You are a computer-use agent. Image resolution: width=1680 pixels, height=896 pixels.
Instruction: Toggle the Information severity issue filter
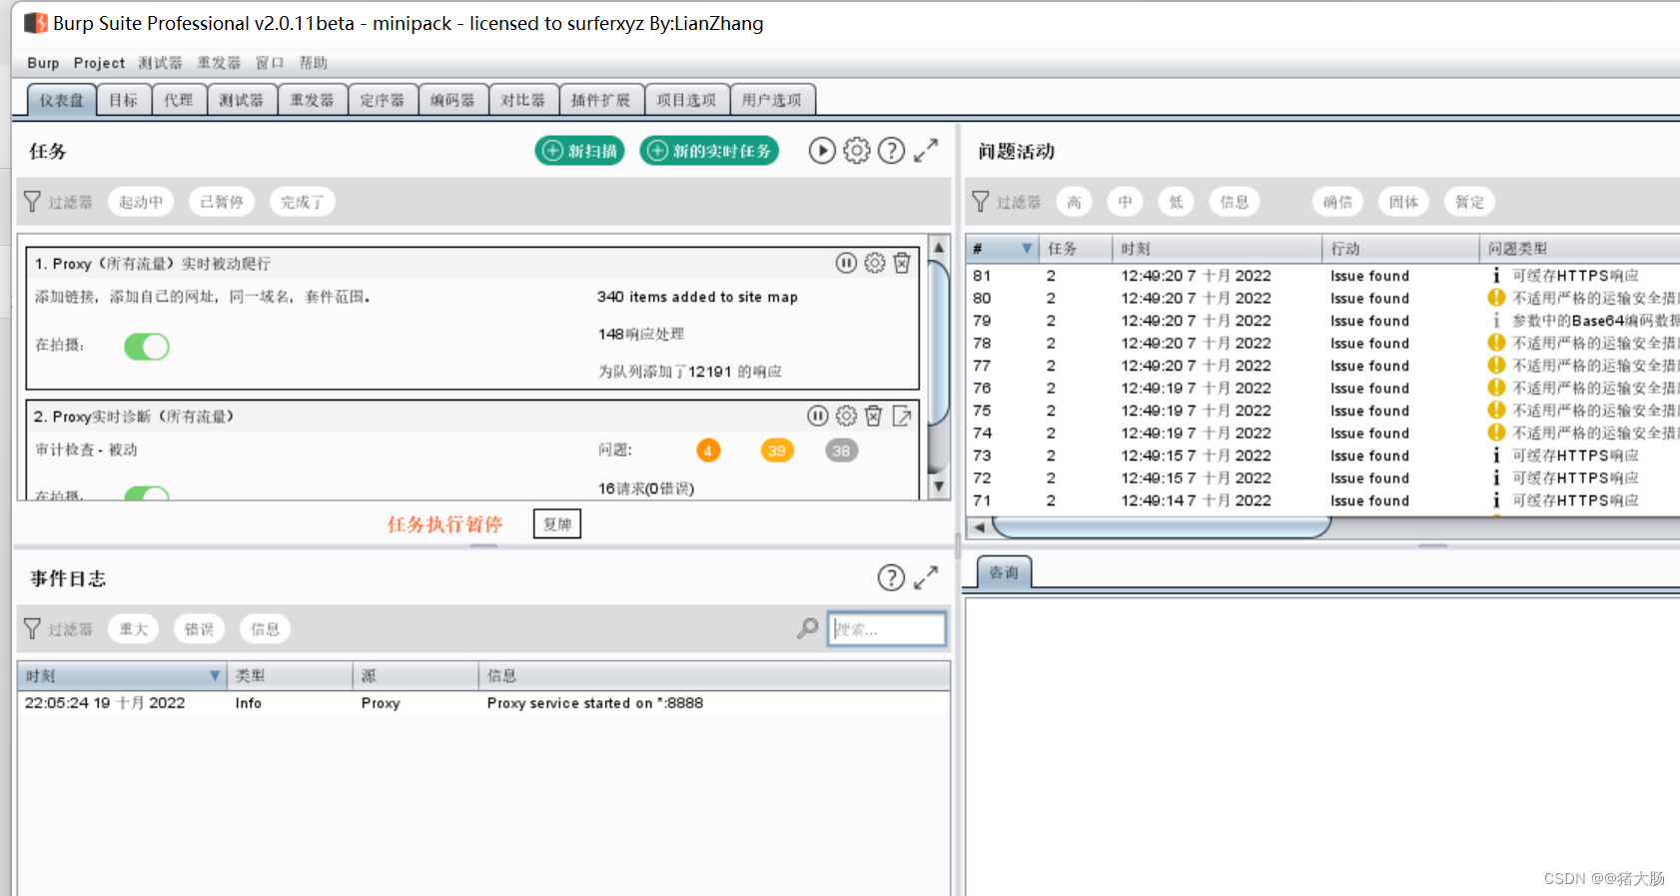click(1235, 202)
